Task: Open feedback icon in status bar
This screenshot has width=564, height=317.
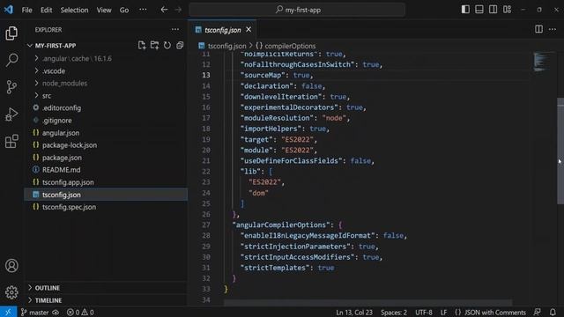Action: pyautogui.click(x=537, y=312)
